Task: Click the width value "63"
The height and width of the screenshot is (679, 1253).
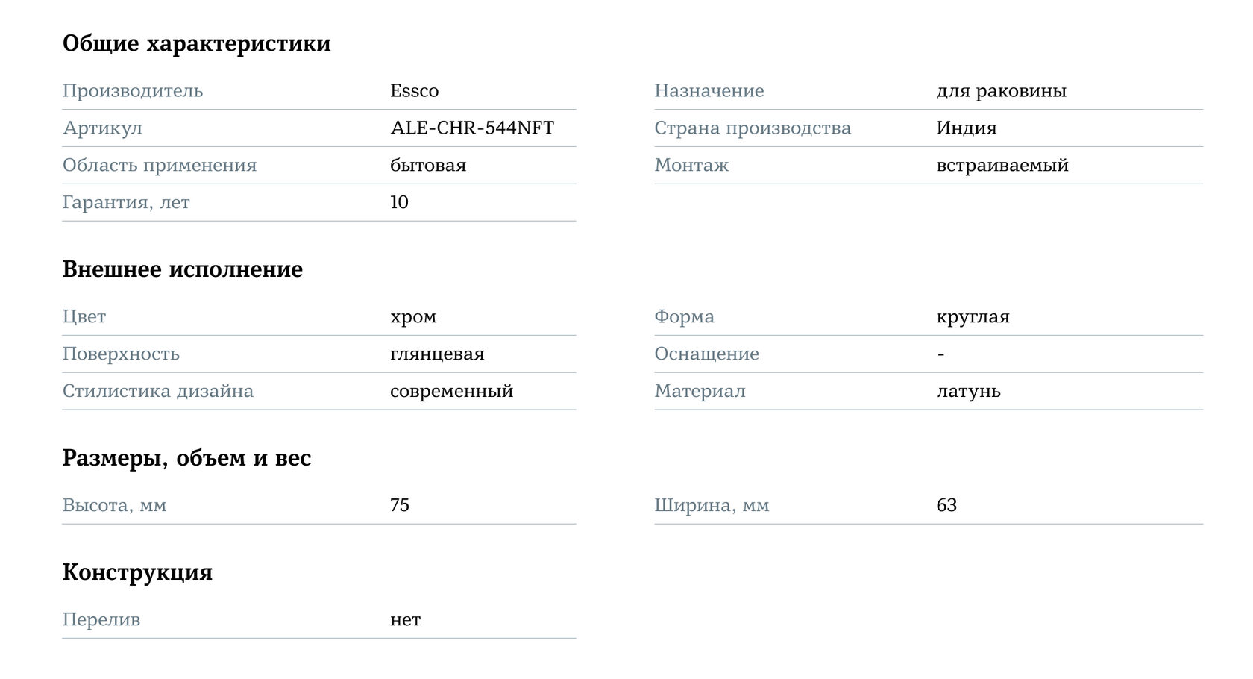Action: pos(946,506)
